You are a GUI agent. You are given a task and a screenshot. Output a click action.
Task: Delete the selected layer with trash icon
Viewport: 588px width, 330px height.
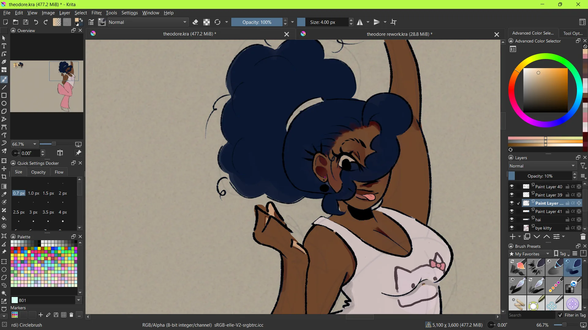583,237
